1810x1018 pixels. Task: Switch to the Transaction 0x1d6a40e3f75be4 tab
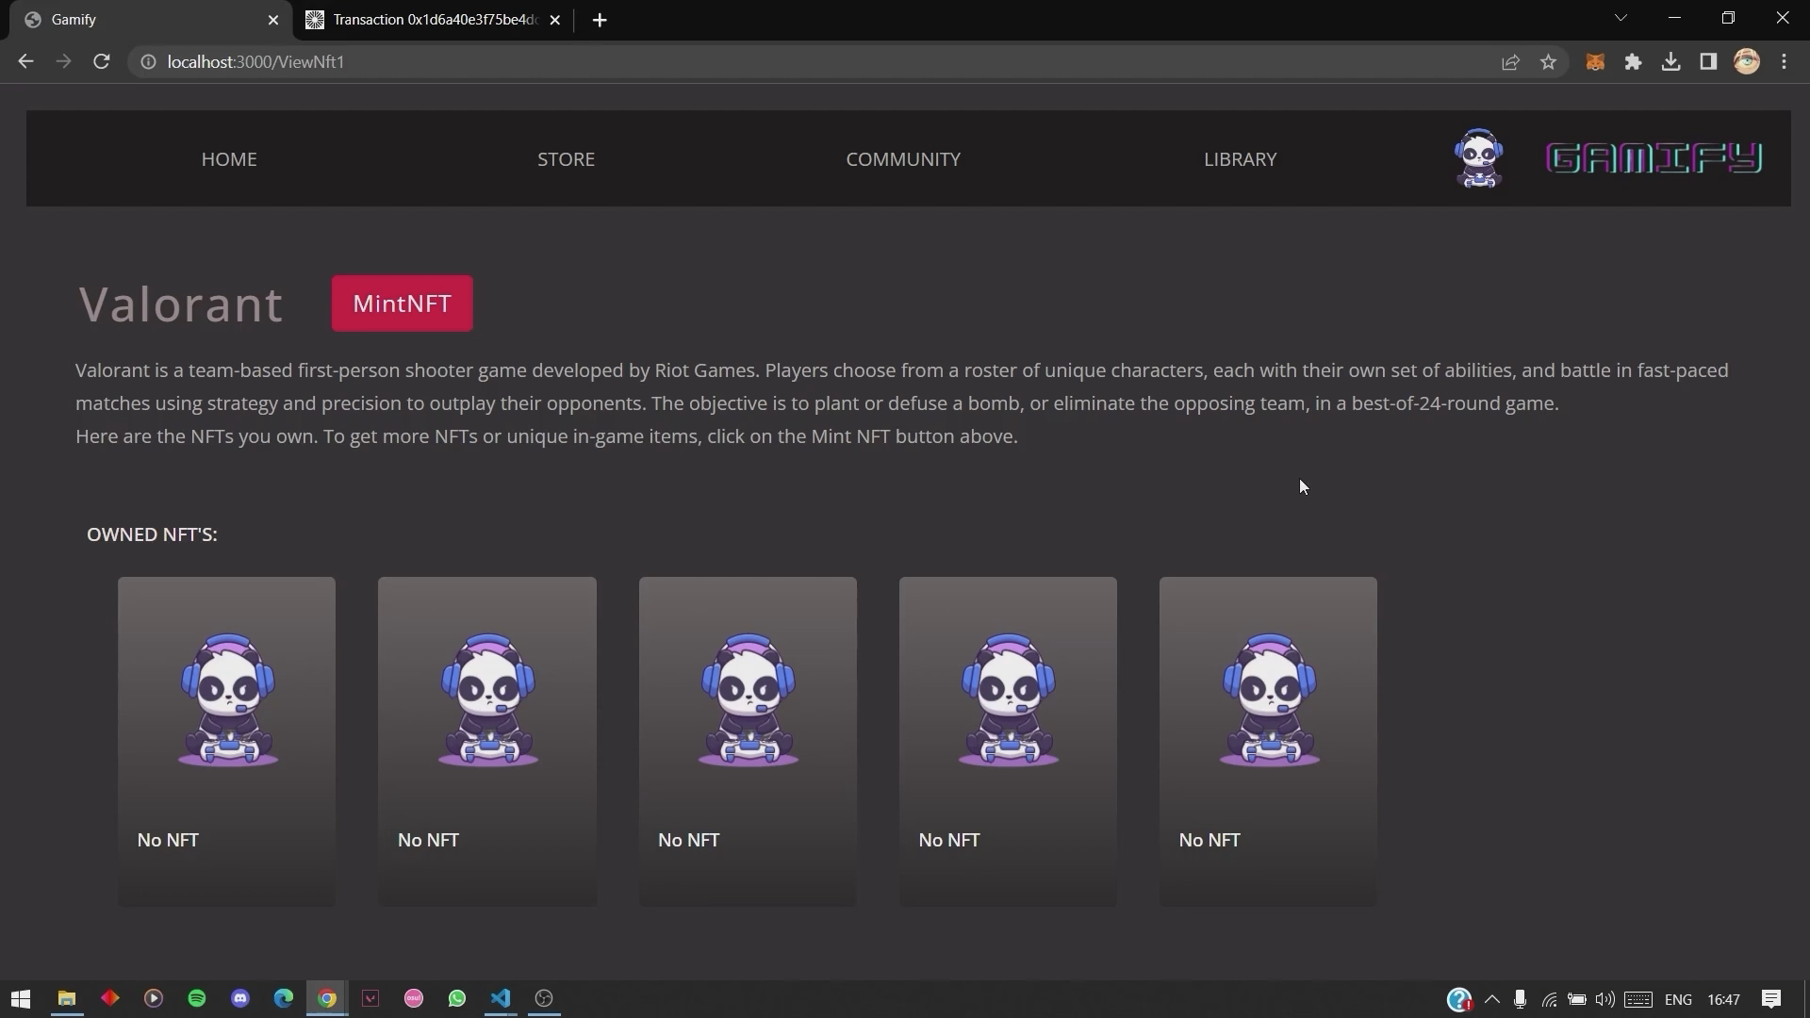434,20
